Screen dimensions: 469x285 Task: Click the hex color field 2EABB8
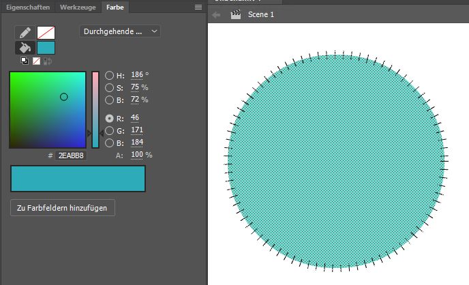71,155
